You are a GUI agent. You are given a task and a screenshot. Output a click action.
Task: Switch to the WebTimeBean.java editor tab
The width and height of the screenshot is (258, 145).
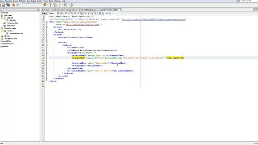point(90,10)
